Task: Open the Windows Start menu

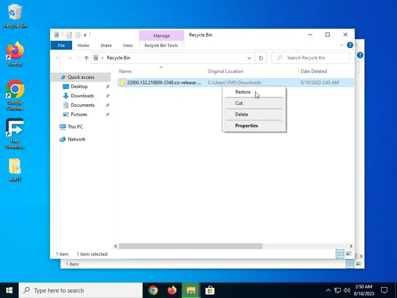Action: tap(9, 290)
